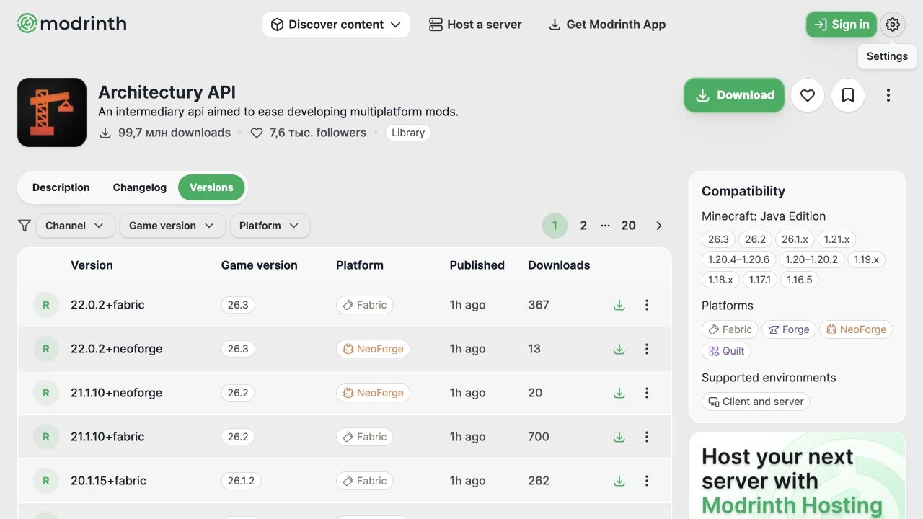
Task: Follow project with the heart icon
Action: click(x=808, y=95)
